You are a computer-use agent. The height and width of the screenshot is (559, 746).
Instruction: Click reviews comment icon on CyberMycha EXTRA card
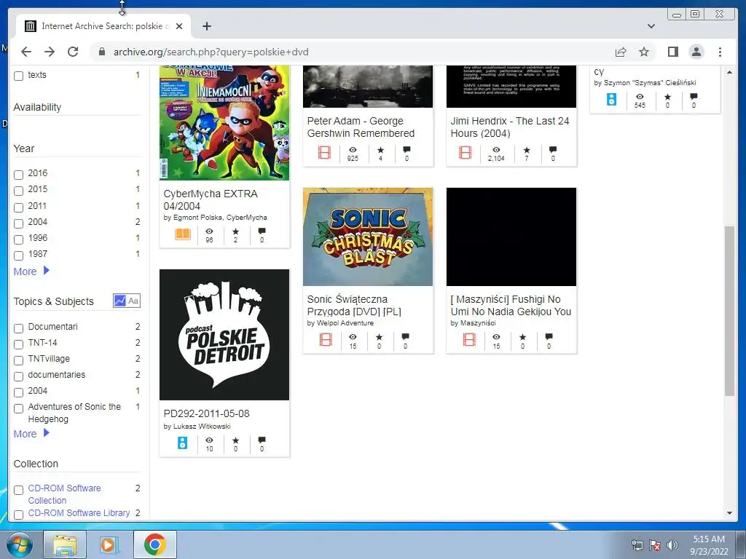pyautogui.click(x=262, y=231)
